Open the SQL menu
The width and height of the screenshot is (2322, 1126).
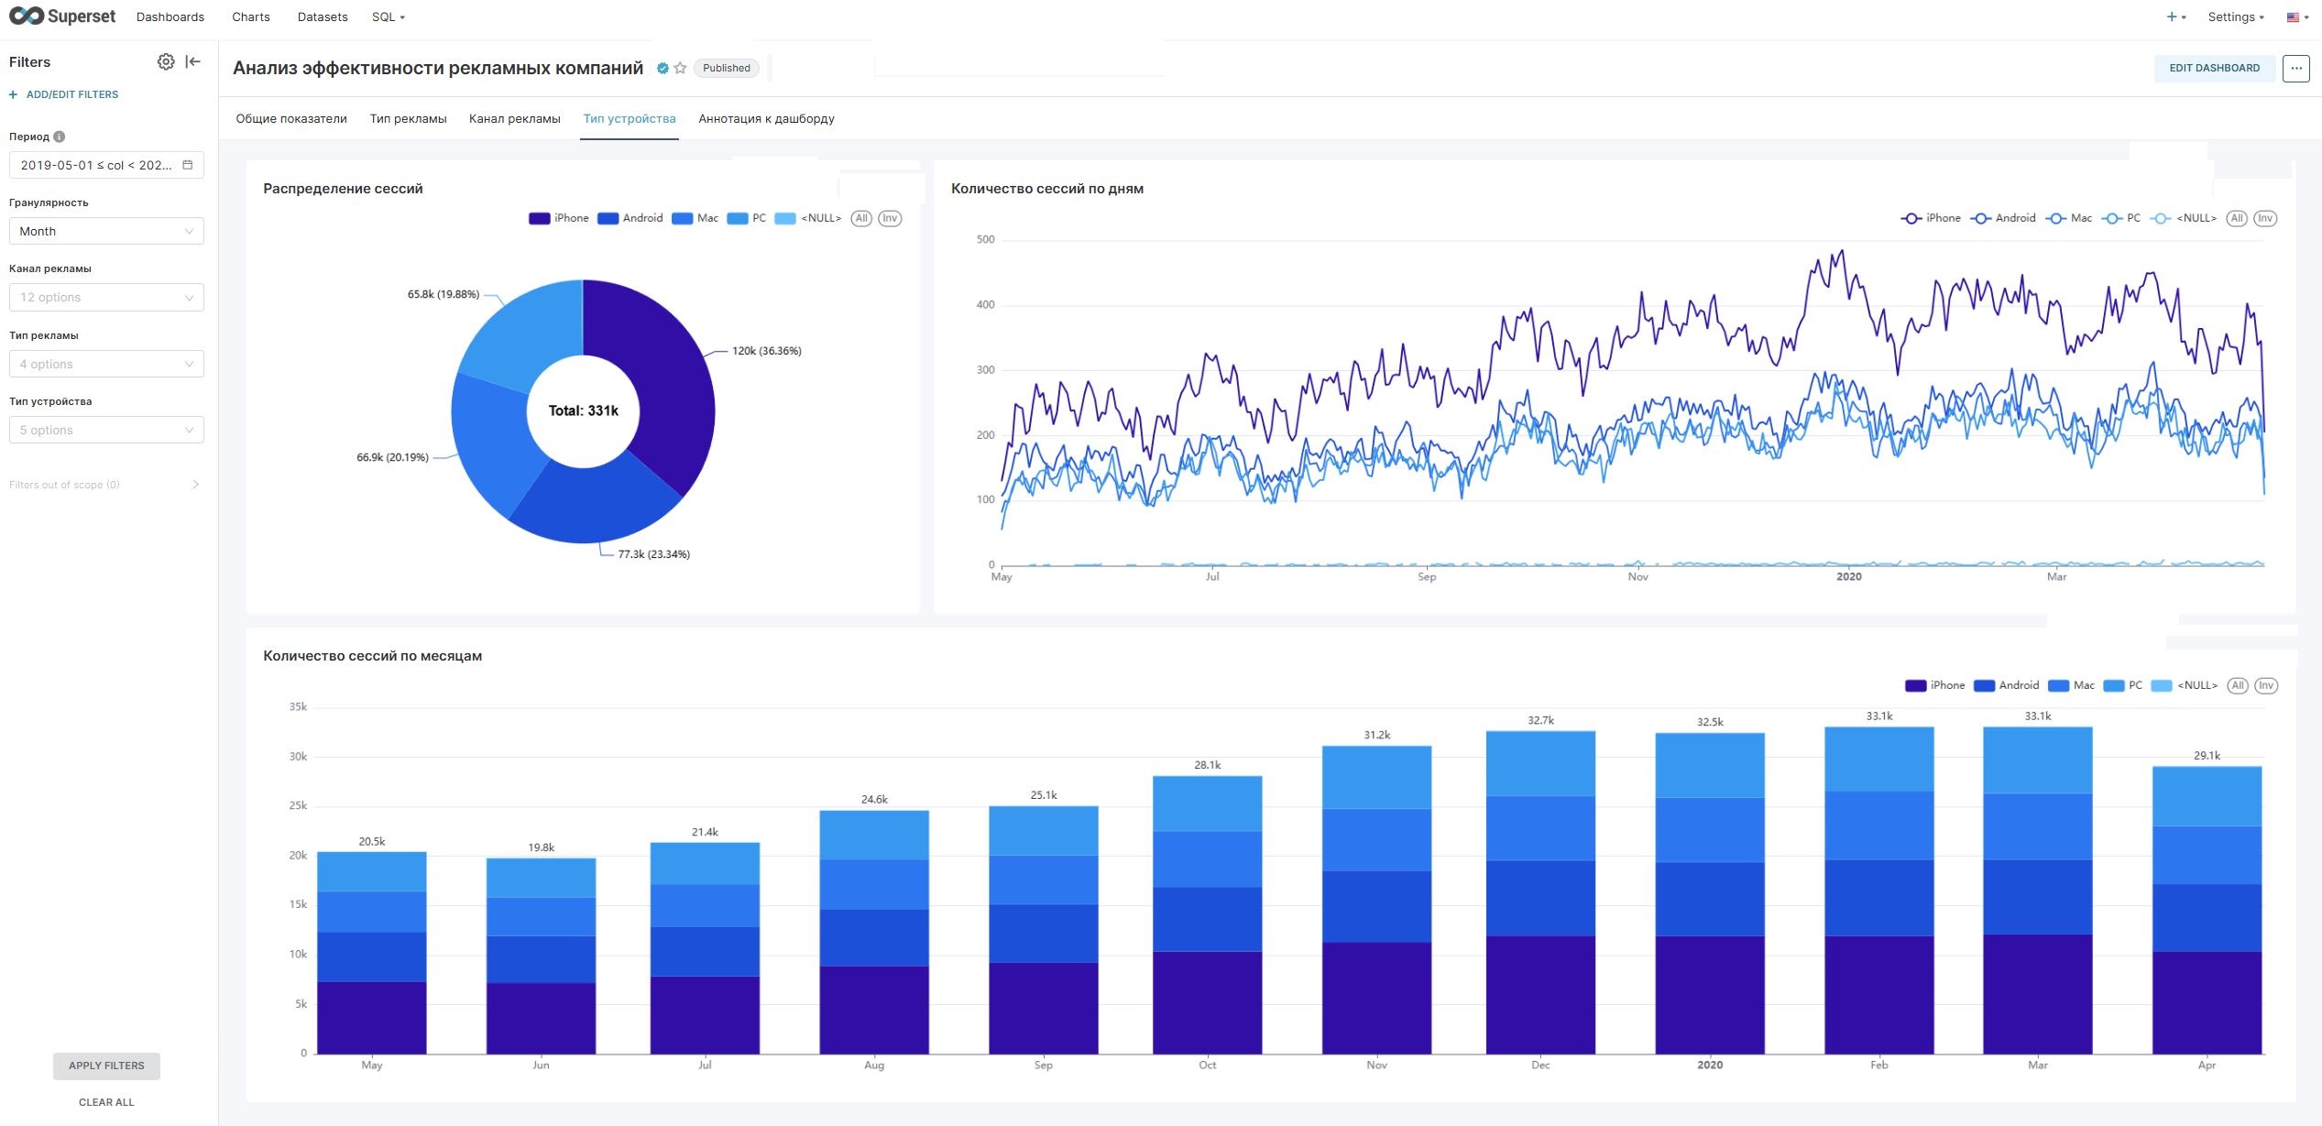[x=388, y=17]
